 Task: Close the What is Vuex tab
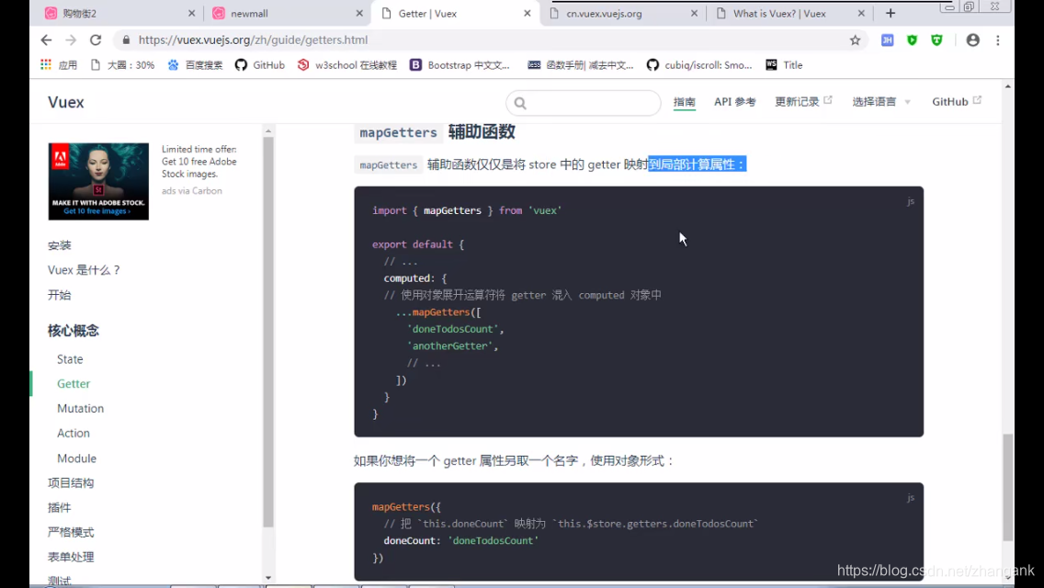click(861, 13)
